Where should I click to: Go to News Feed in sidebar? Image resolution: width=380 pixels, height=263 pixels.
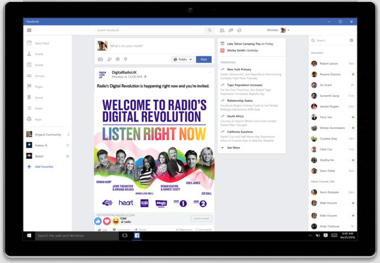pos(42,43)
